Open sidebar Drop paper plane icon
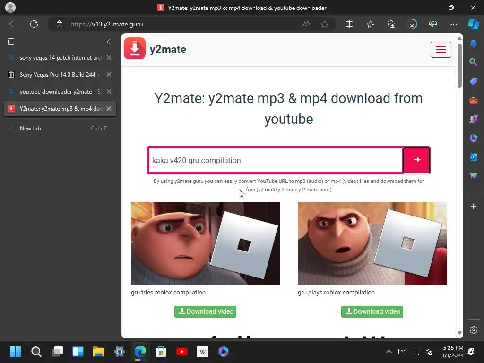The width and height of the screenshot is (484, 363). [x=474, y=176]
